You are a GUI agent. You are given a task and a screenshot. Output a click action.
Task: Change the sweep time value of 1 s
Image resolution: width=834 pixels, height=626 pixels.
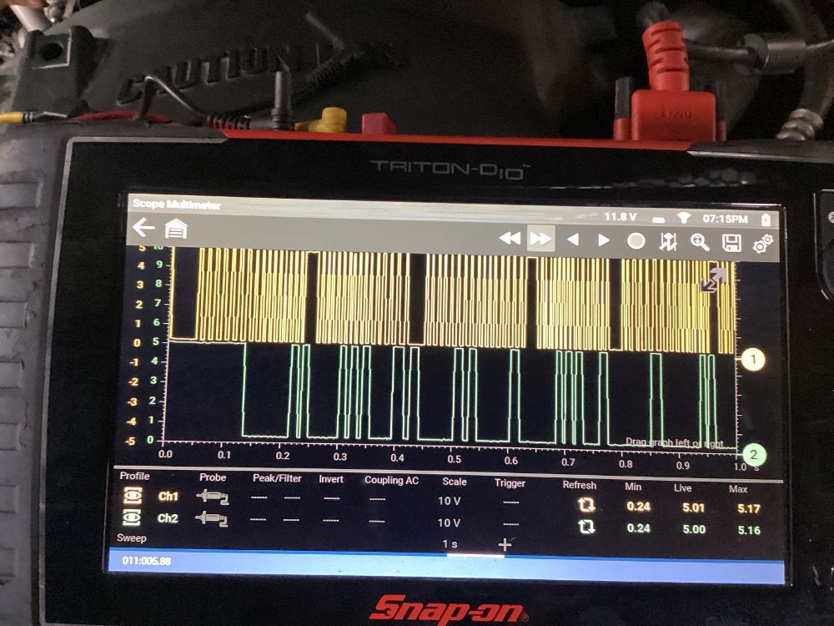pyautogui.click(x=450, y=544)
